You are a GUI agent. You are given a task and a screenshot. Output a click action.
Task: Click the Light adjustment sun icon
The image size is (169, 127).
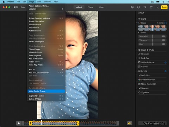pos(139,19)
